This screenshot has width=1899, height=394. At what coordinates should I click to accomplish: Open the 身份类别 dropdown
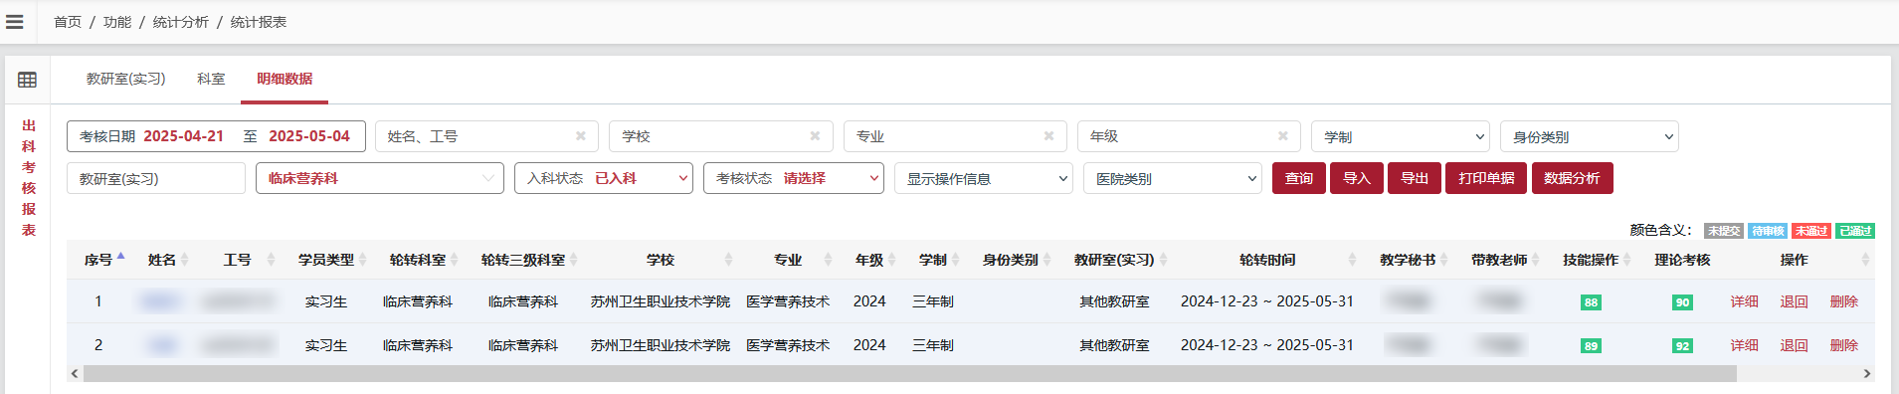(x=1589, y=136)
